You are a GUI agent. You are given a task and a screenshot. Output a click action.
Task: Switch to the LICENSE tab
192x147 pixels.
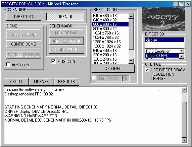(41, 81)
